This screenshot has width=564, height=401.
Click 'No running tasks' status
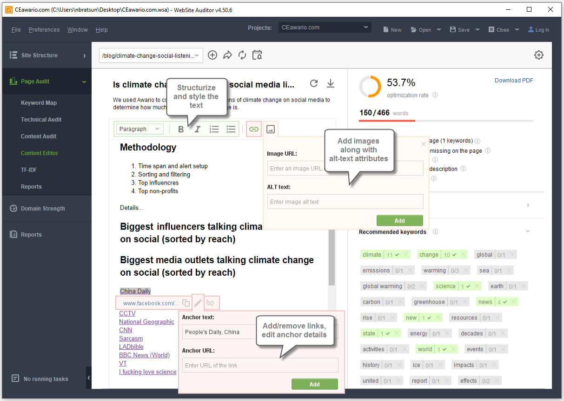coord(40,379)
